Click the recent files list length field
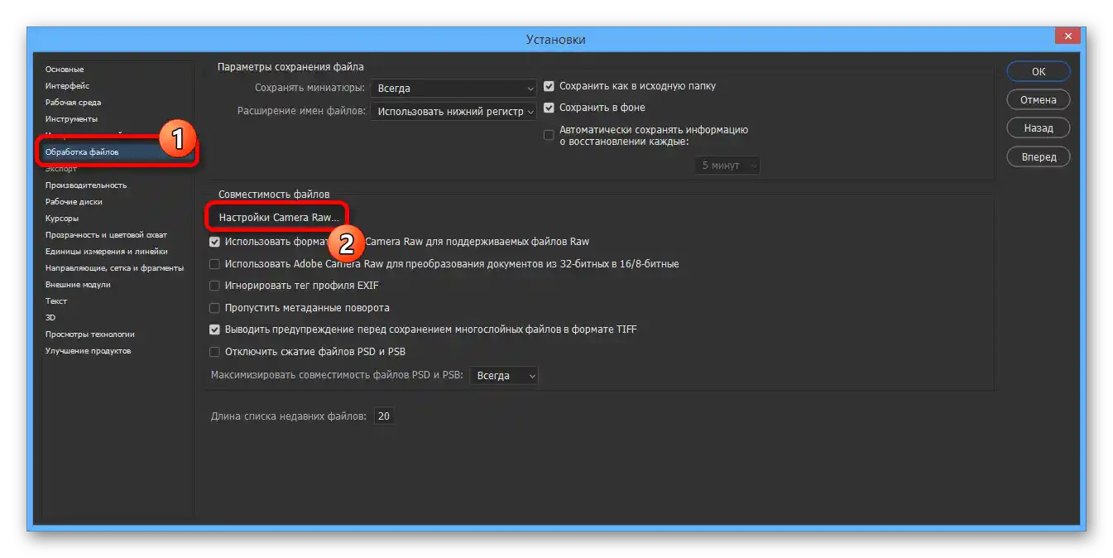 point(383,416)
